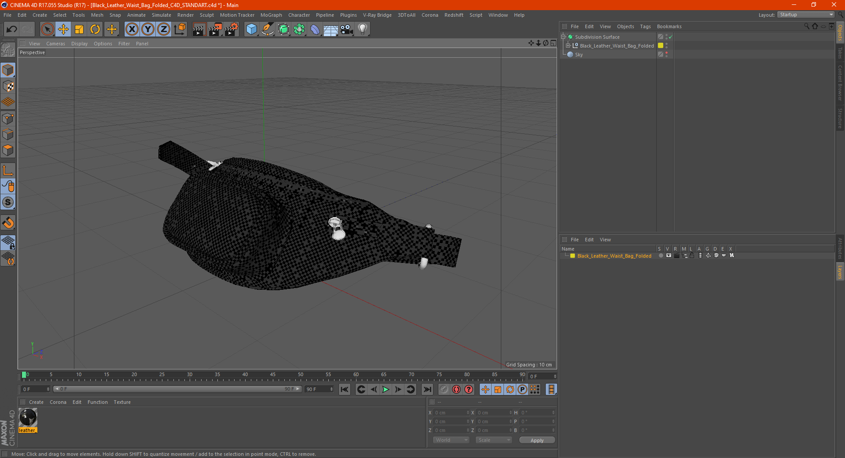Open material manager Texture menu
The image size is (845, 458).
pos(122,402)
